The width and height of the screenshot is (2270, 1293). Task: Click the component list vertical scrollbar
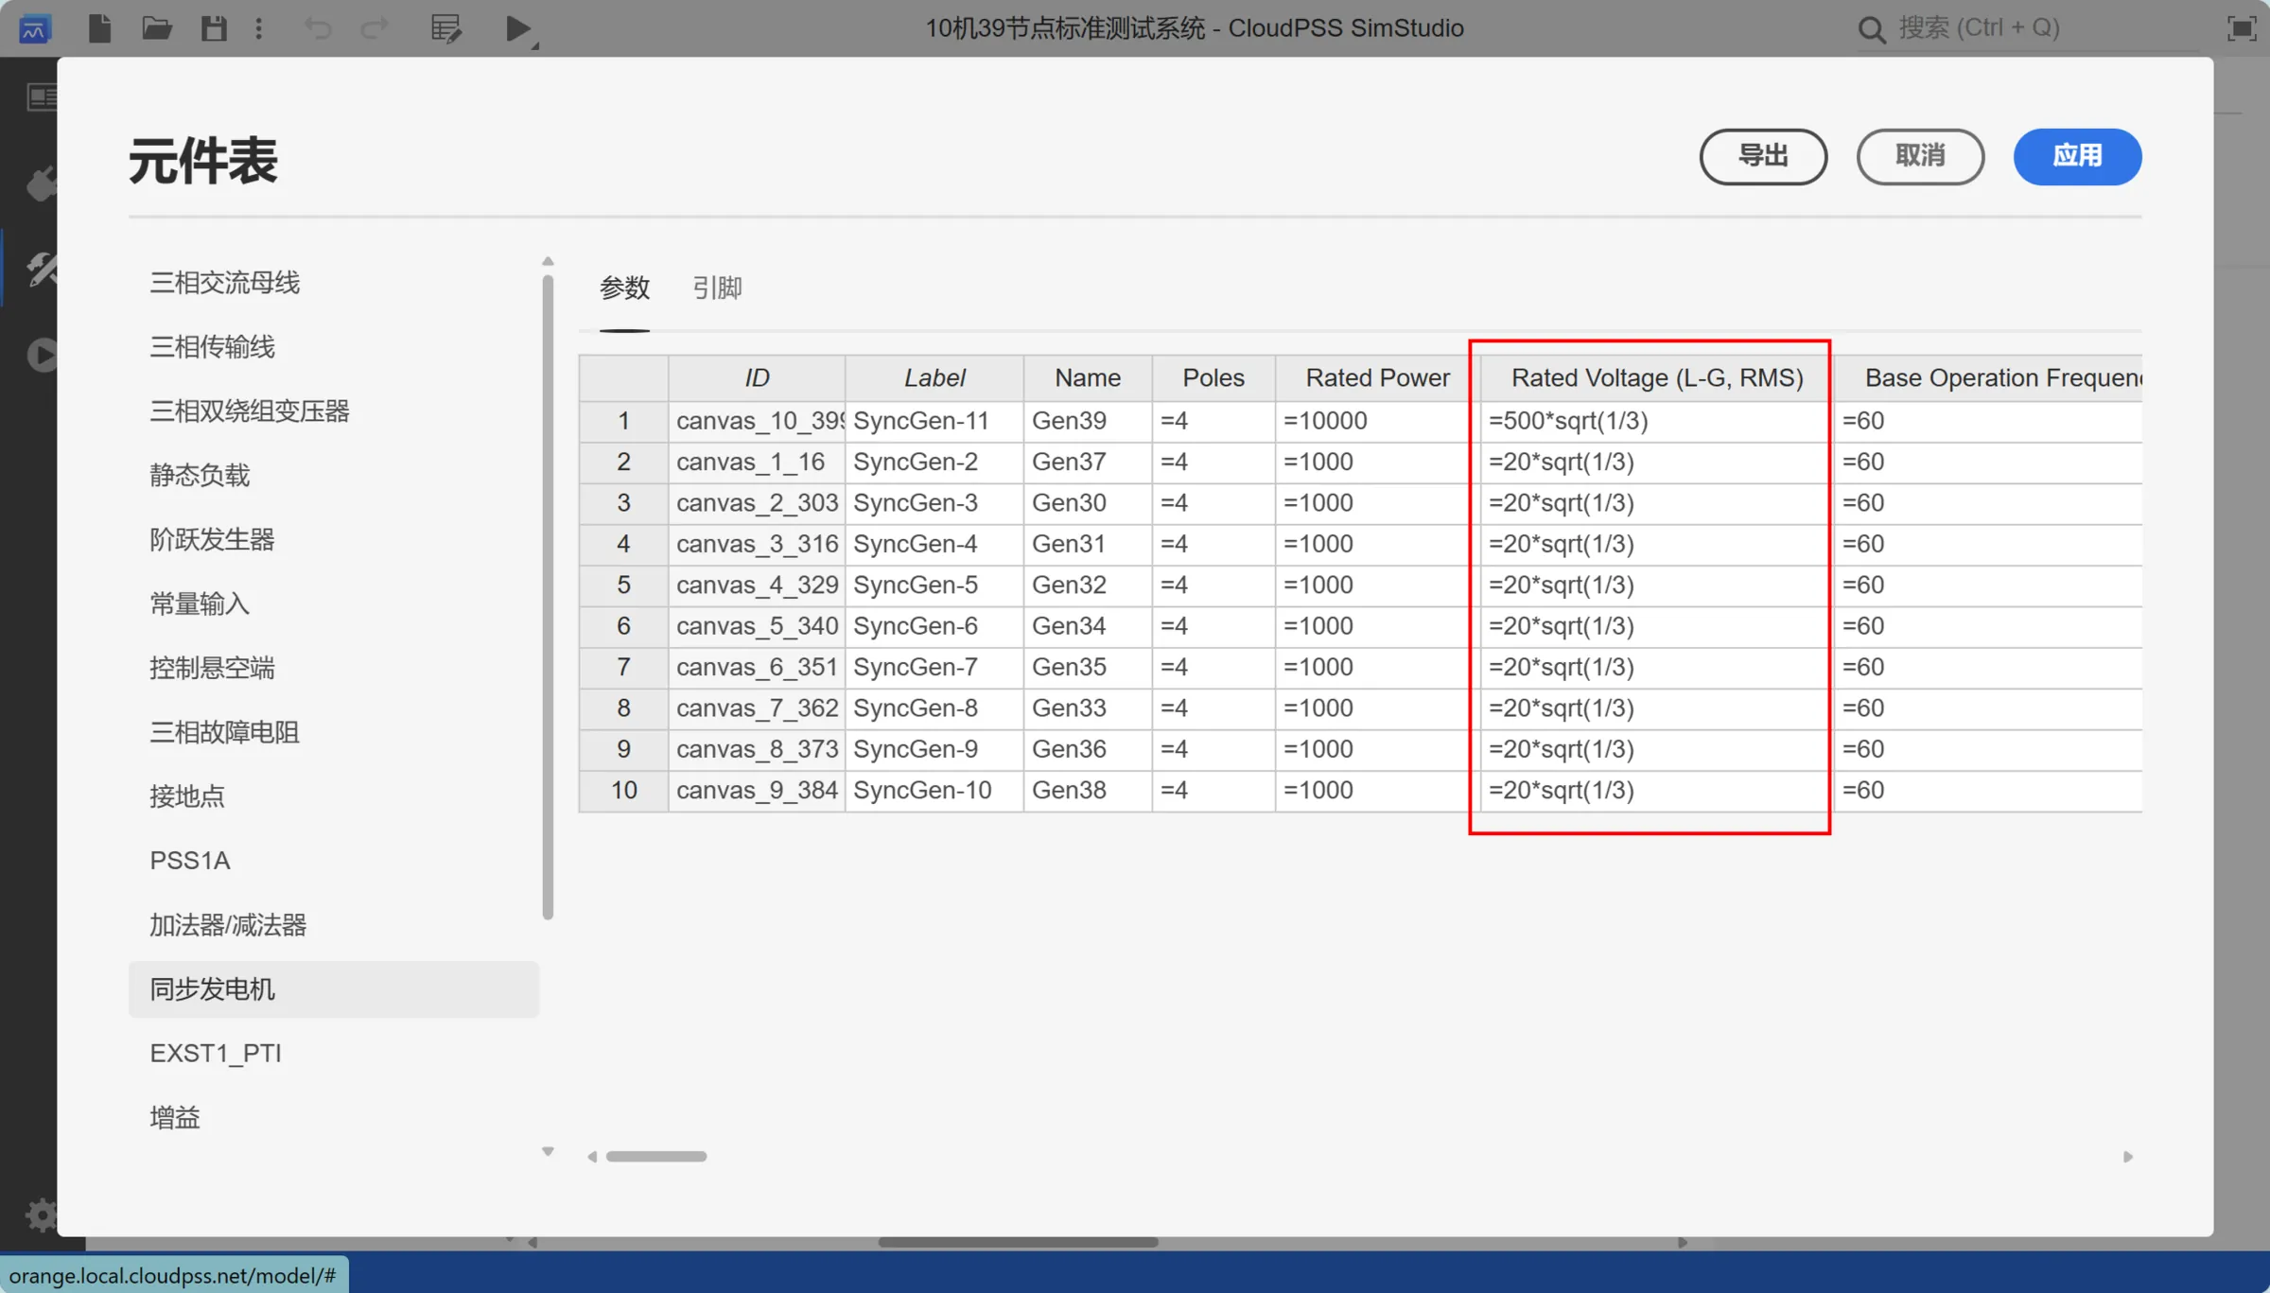click(x=548, y=596)
